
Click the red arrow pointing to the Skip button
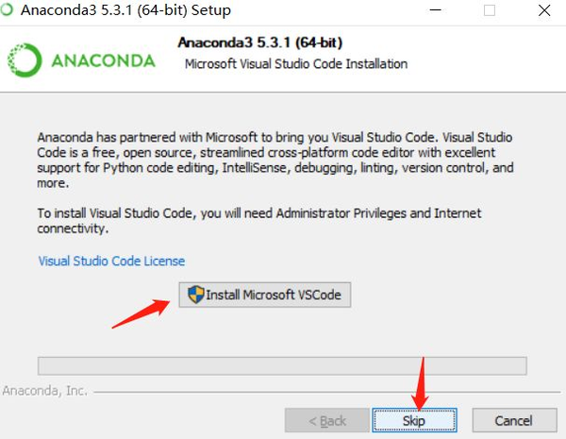pos(421,383)
